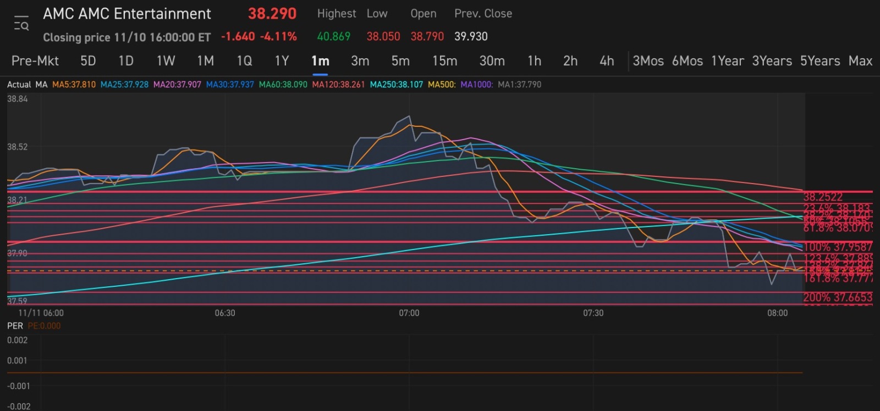Click the MA20:37.907 indicator label
Image resolution: width=880 pixels, height=411 pixels.
(177, 85)
